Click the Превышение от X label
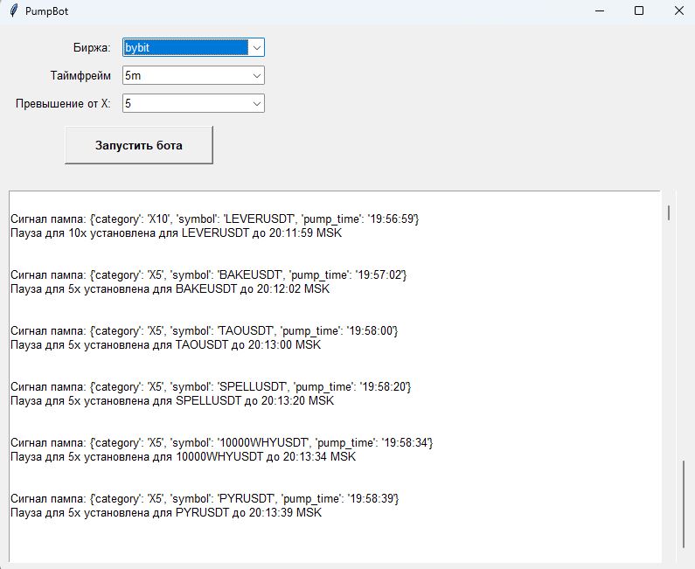Screen dimensions: 695x569 pos(63,104)
